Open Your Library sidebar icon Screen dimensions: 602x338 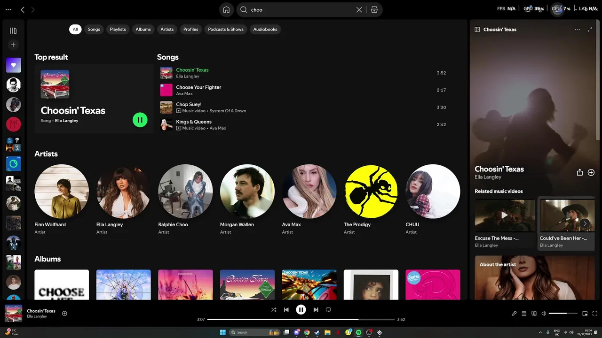[x=13, y=31]
